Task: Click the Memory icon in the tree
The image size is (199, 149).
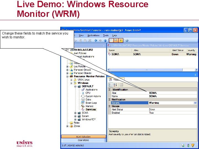Action: tap(83, 106)
